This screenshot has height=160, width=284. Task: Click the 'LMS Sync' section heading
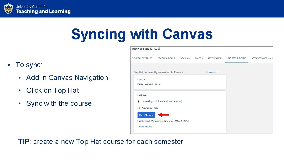point(143,95)
